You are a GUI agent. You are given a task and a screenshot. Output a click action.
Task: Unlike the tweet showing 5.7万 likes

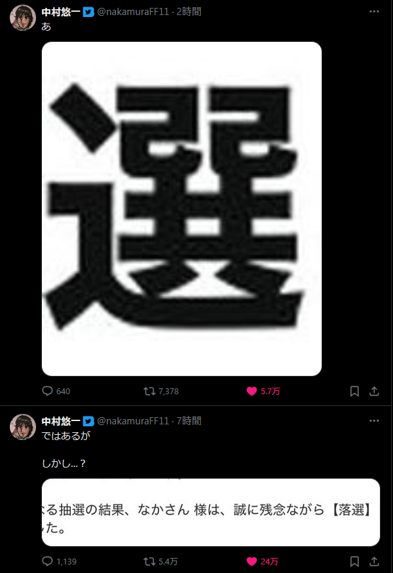click(263, 392)
